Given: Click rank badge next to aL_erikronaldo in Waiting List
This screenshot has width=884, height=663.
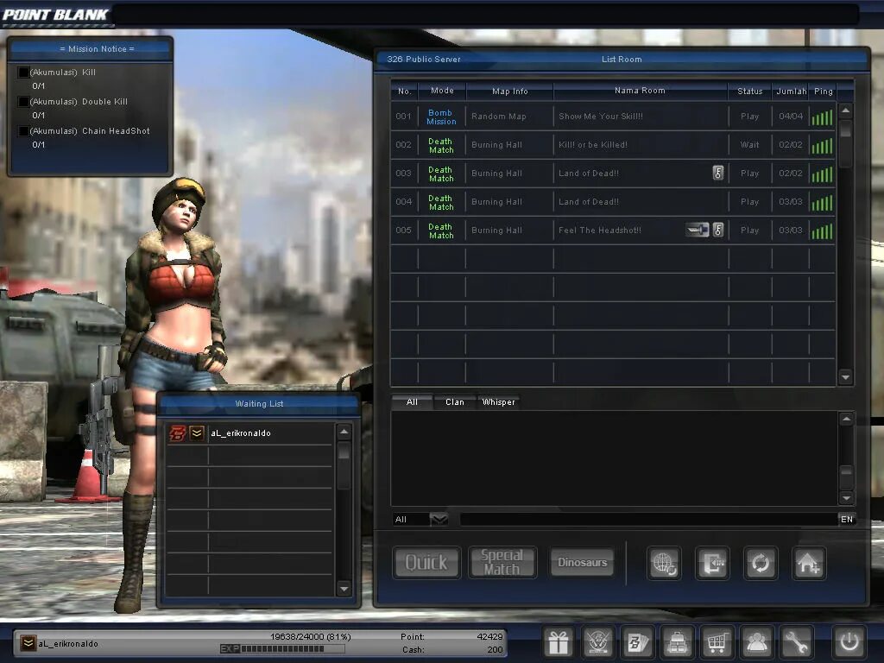Looking at the screenshot, I should coord(197,433).
